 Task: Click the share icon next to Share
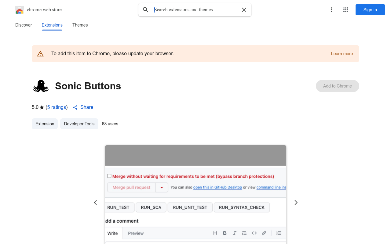tap(75, 107)
